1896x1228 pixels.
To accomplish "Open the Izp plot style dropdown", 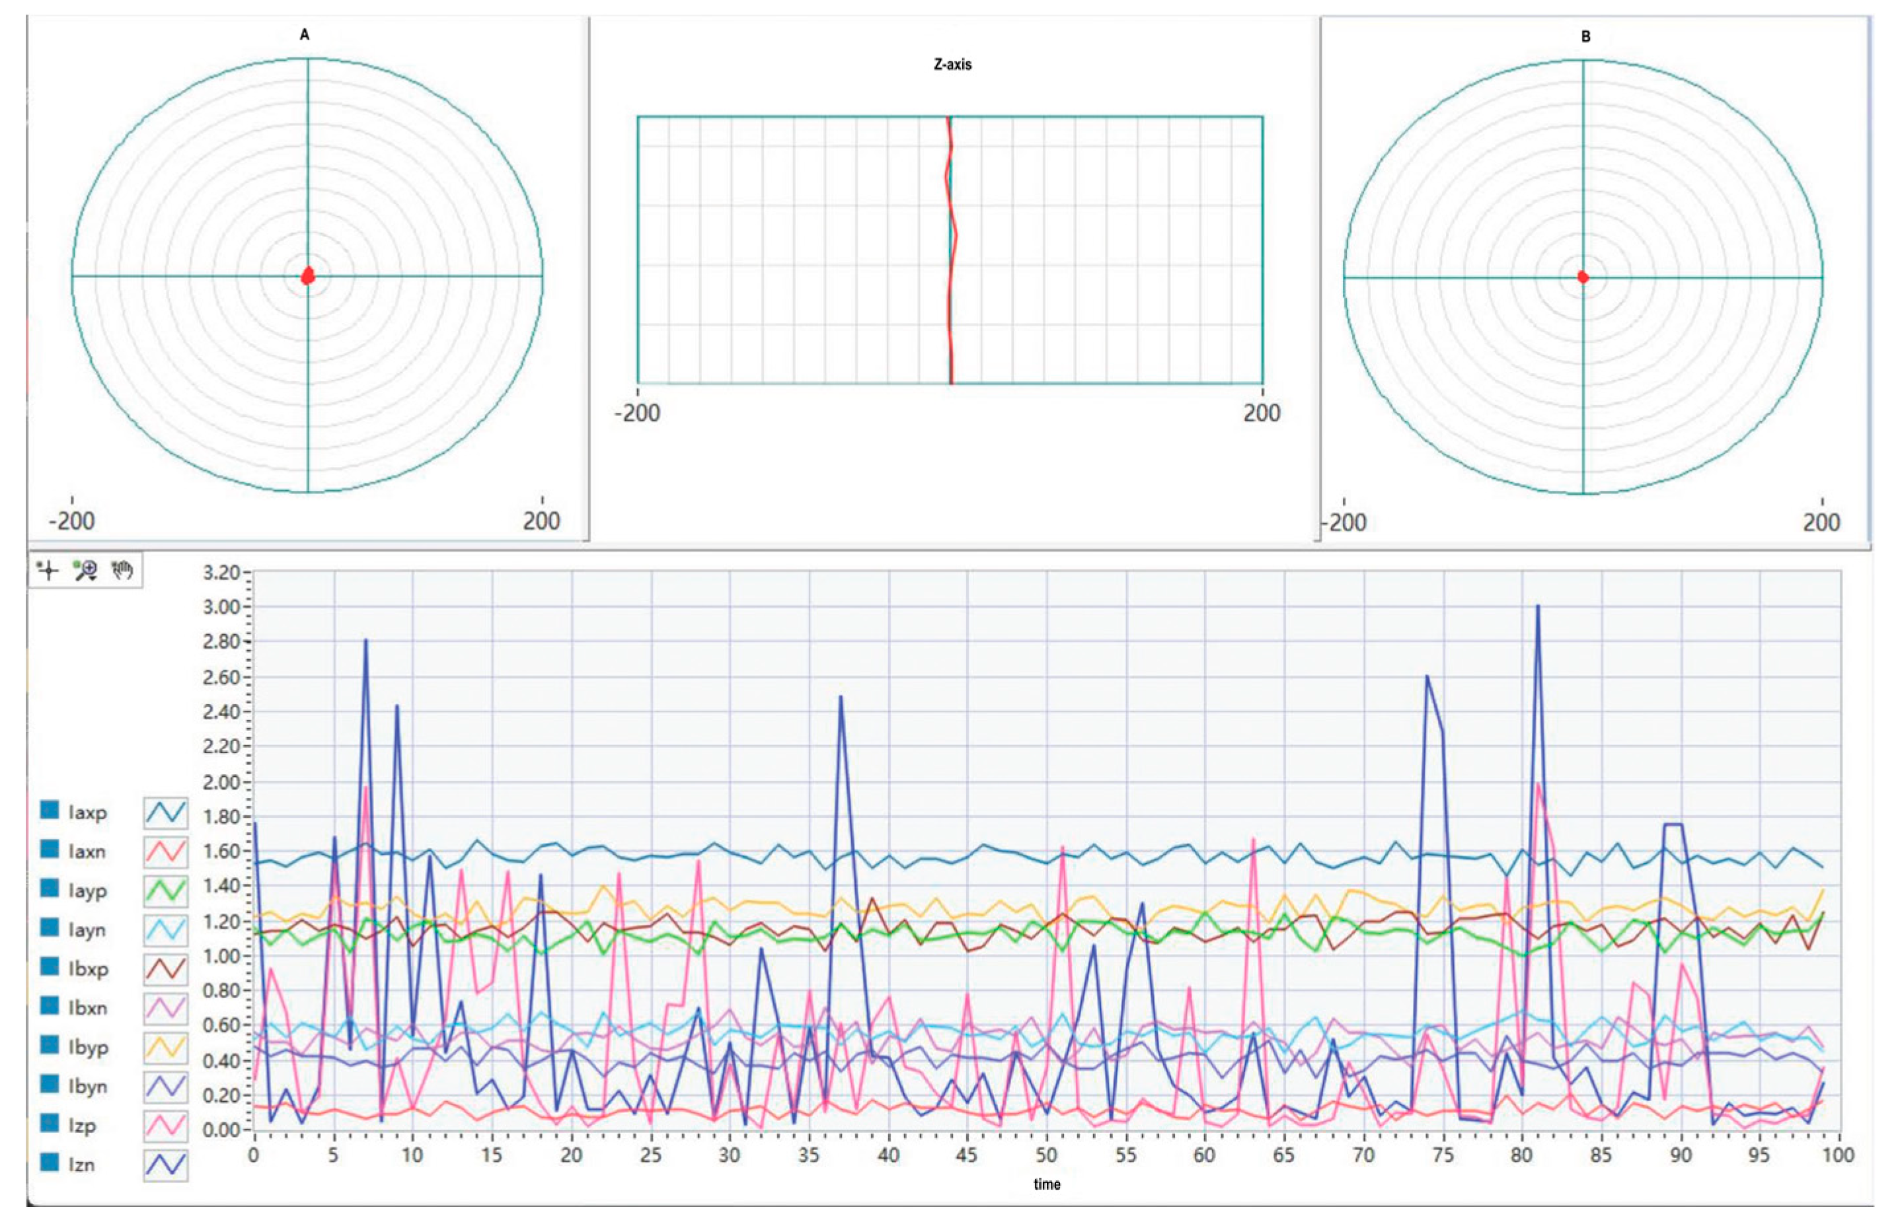I will point(166,1126).
